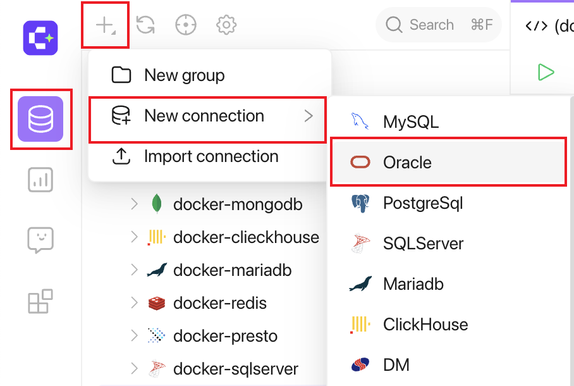Open the blocks sidebar icon
This screenshot has width=574, height=386.
pyautogui.click(x=40, y=301)
